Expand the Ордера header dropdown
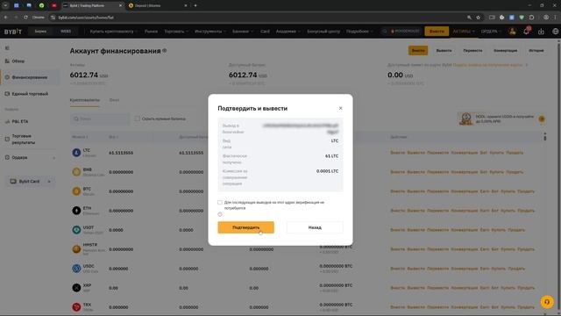 [491, 32]
